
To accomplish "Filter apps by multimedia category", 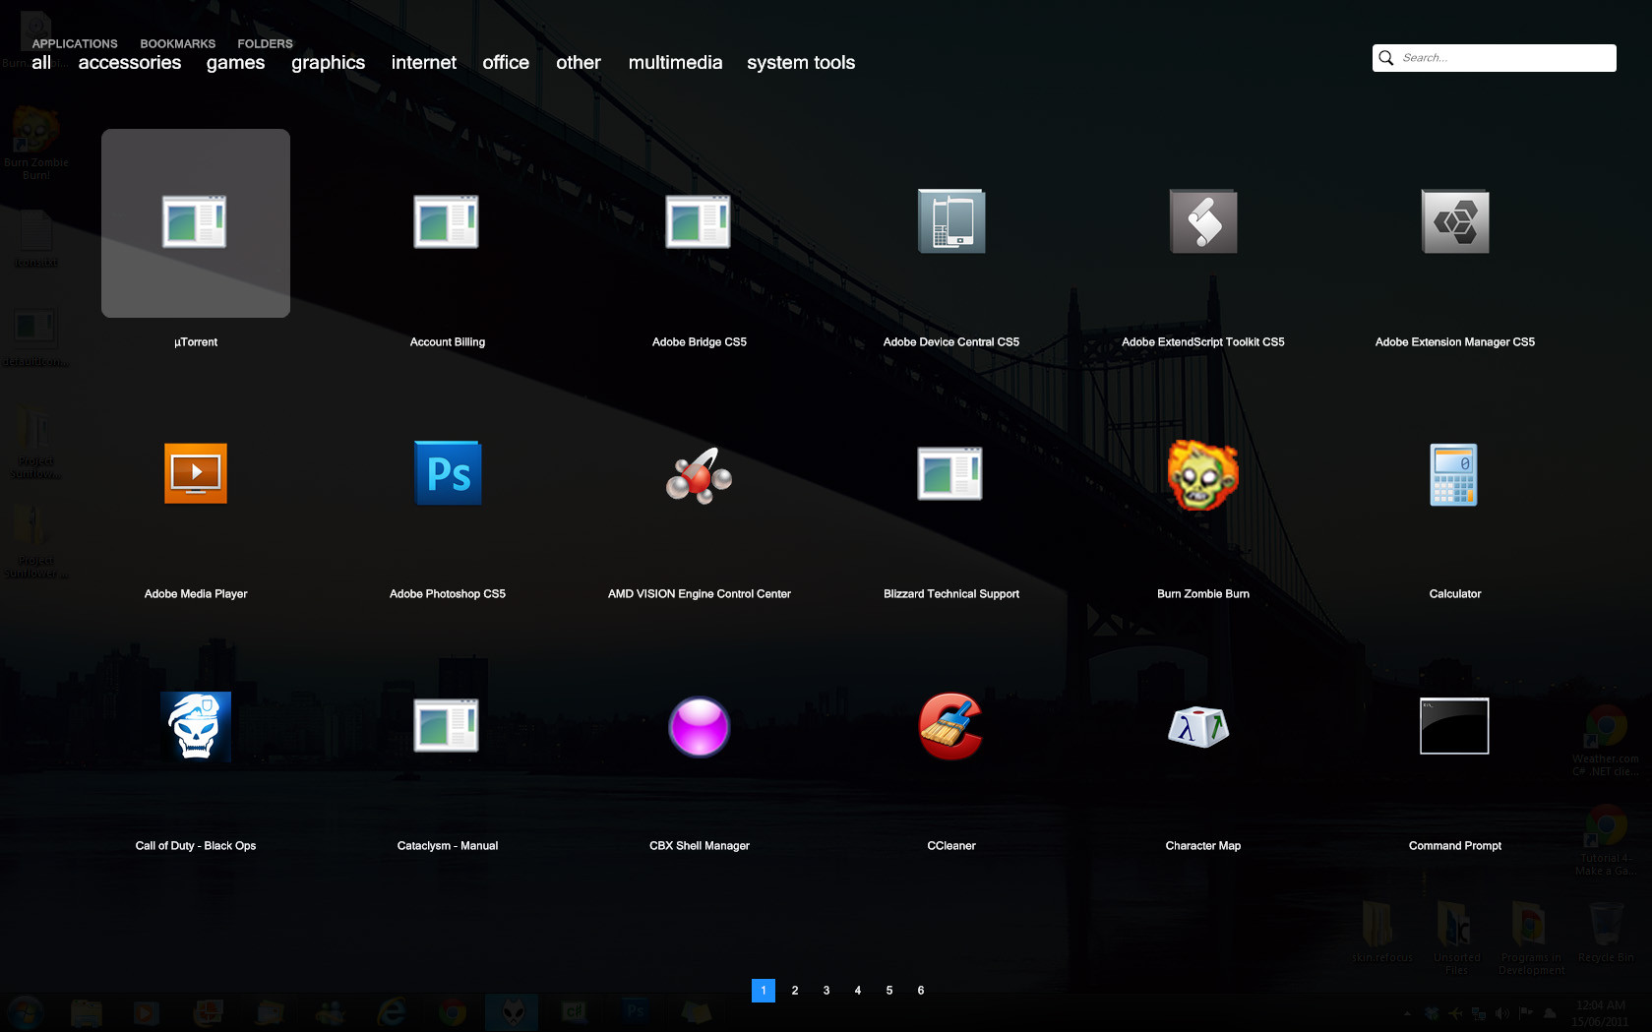I will [675, 63].
